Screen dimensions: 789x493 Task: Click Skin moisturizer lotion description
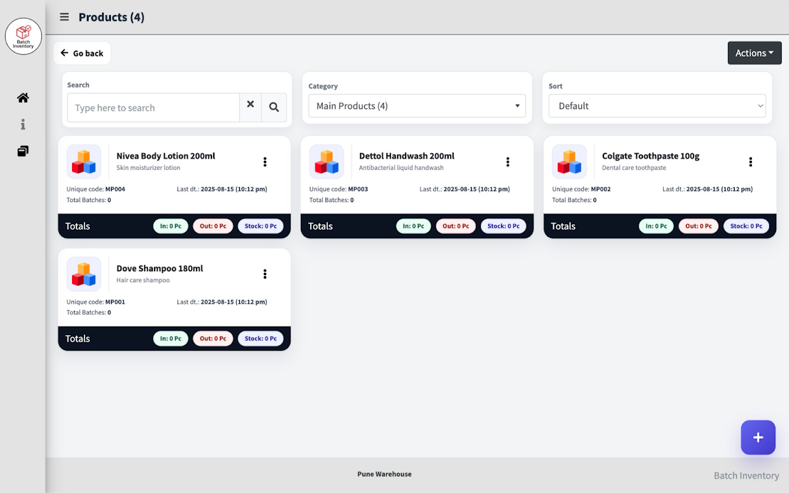149,168
